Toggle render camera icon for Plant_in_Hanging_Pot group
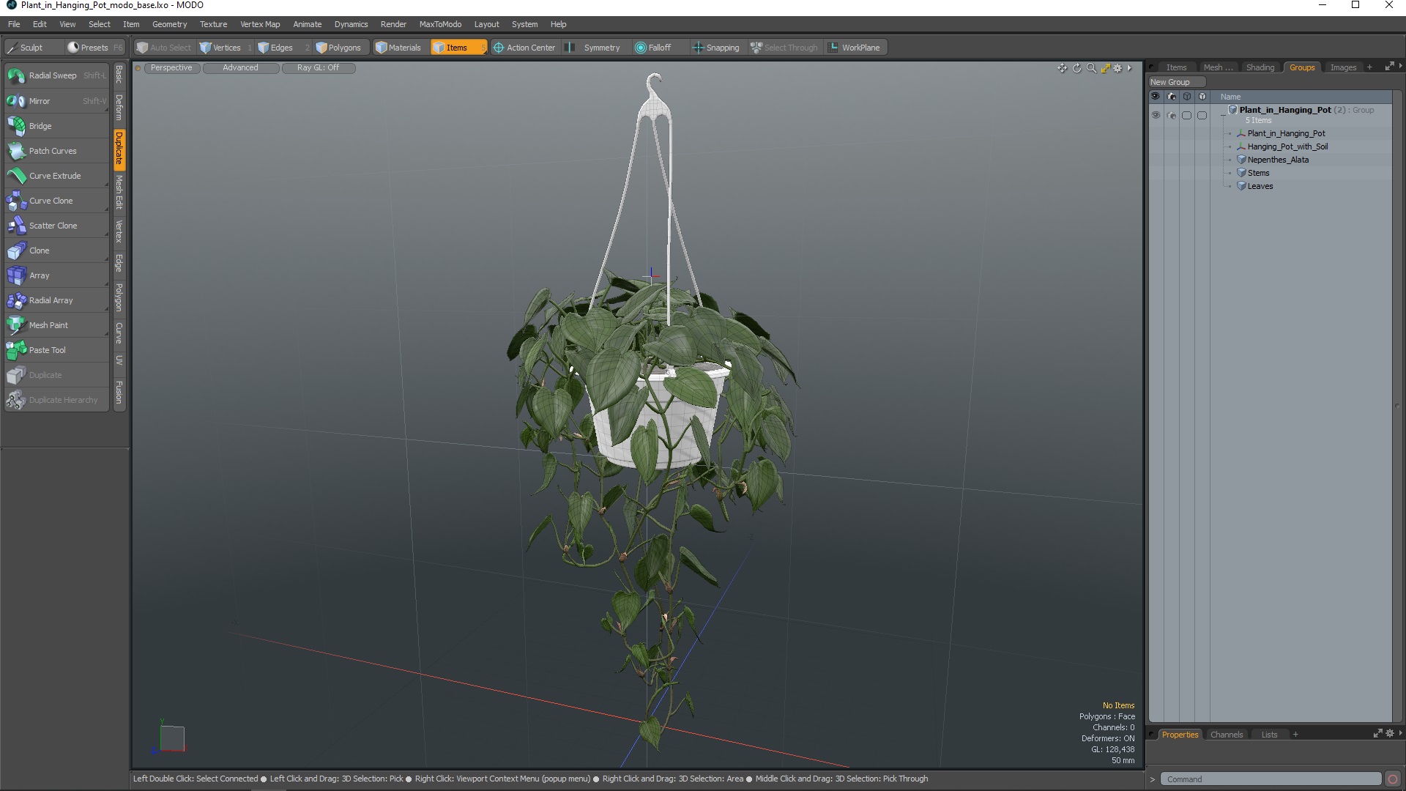1406x791 pixels. (x=1171, y=116)
